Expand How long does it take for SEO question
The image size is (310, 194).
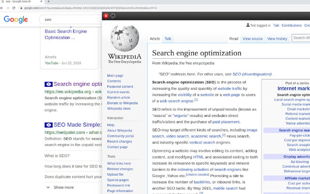pyautogui.click(x=73, y=166)
